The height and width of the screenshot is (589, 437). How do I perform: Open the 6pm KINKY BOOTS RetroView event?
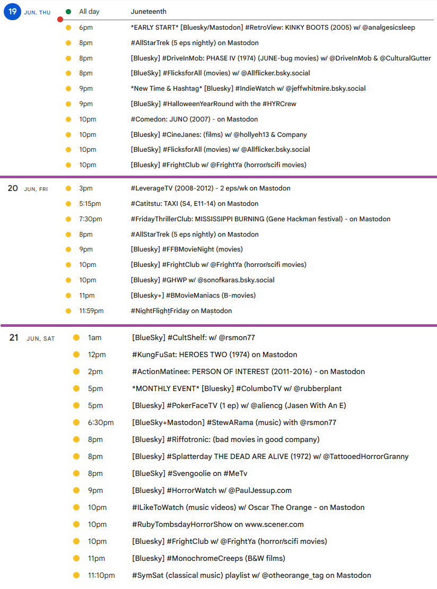click(273, 28)
